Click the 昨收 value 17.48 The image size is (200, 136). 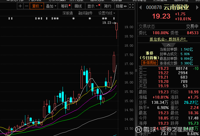[x=193, y=118]
